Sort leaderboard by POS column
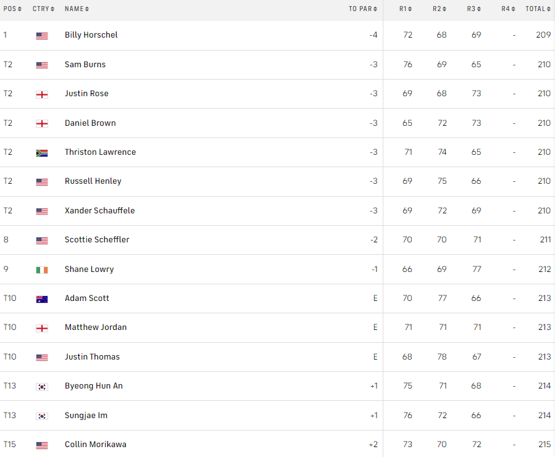 tap(12, 9)
